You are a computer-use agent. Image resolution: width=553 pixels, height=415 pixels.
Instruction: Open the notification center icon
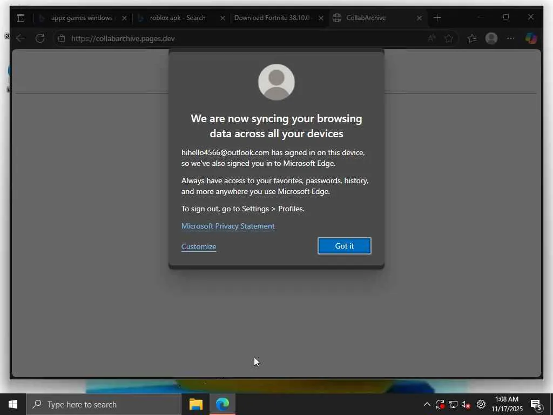click(x=536, y=405)
